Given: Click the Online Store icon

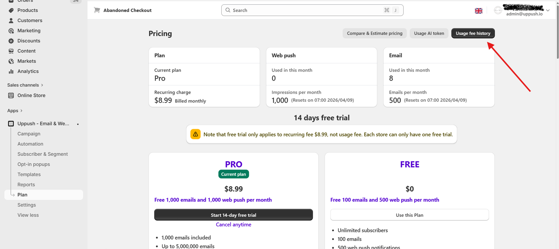Looking at the screenshot, I should (11, 95).
